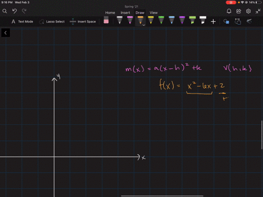The height and width of the screenshot is (197, 263).
Task: Pick the black pen
Action: (119, 20)
